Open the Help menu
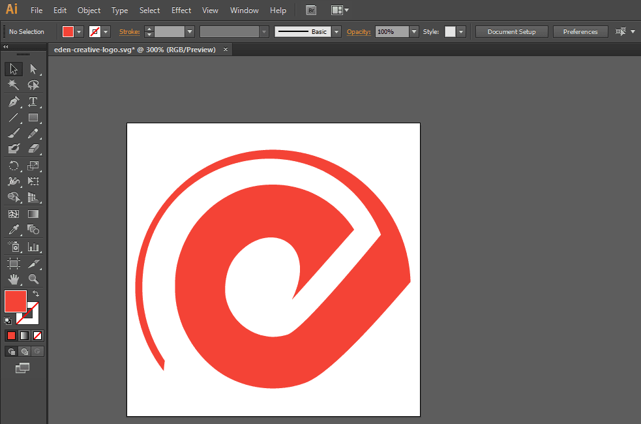 pyautogui.click(x=278, y=10)
